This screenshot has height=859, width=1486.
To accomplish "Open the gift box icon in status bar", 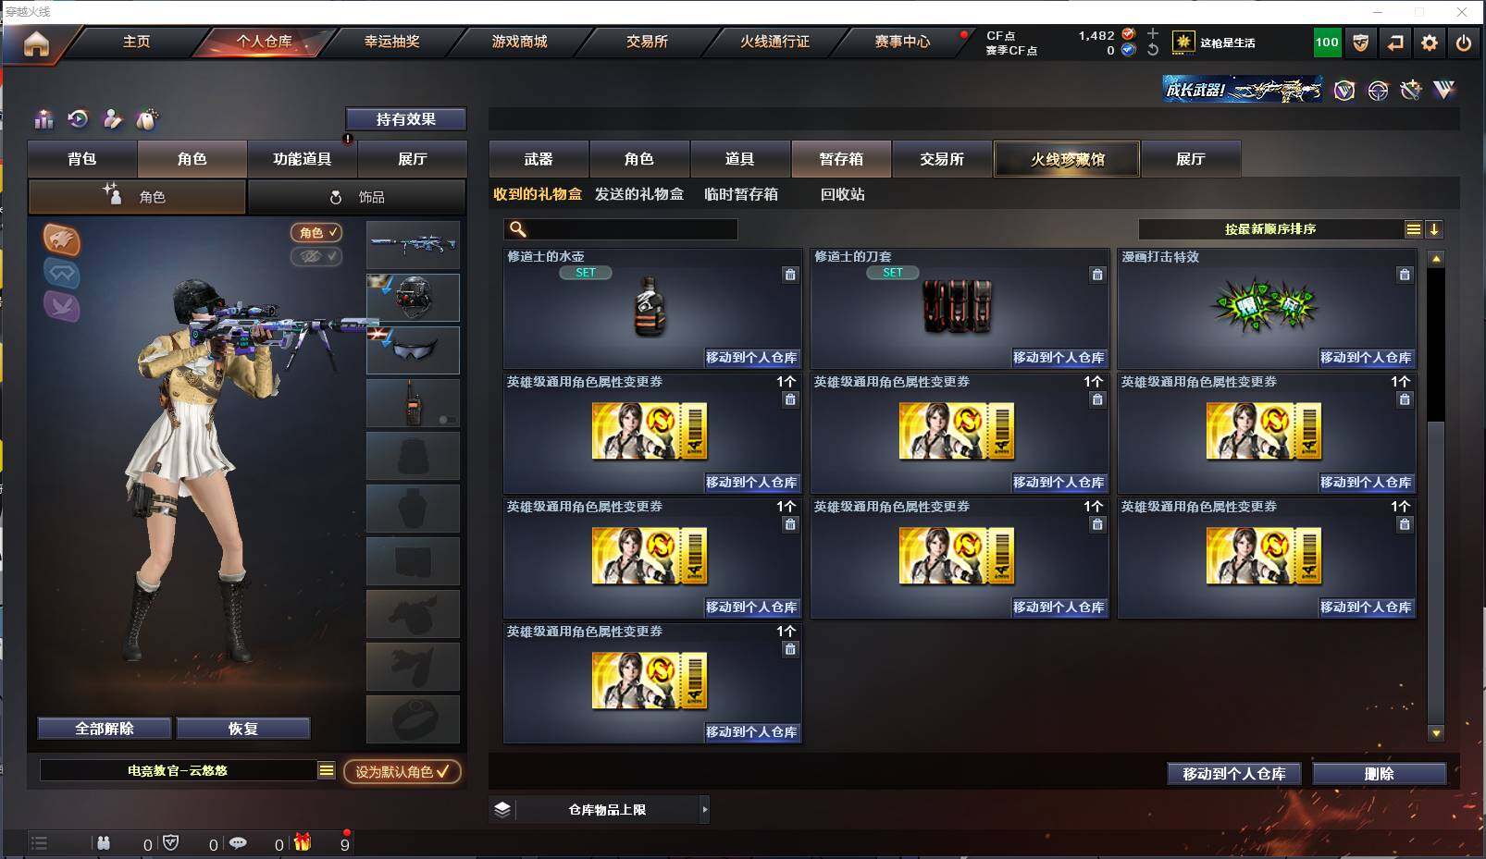I will pyautogui.click(x=303, y=842).
